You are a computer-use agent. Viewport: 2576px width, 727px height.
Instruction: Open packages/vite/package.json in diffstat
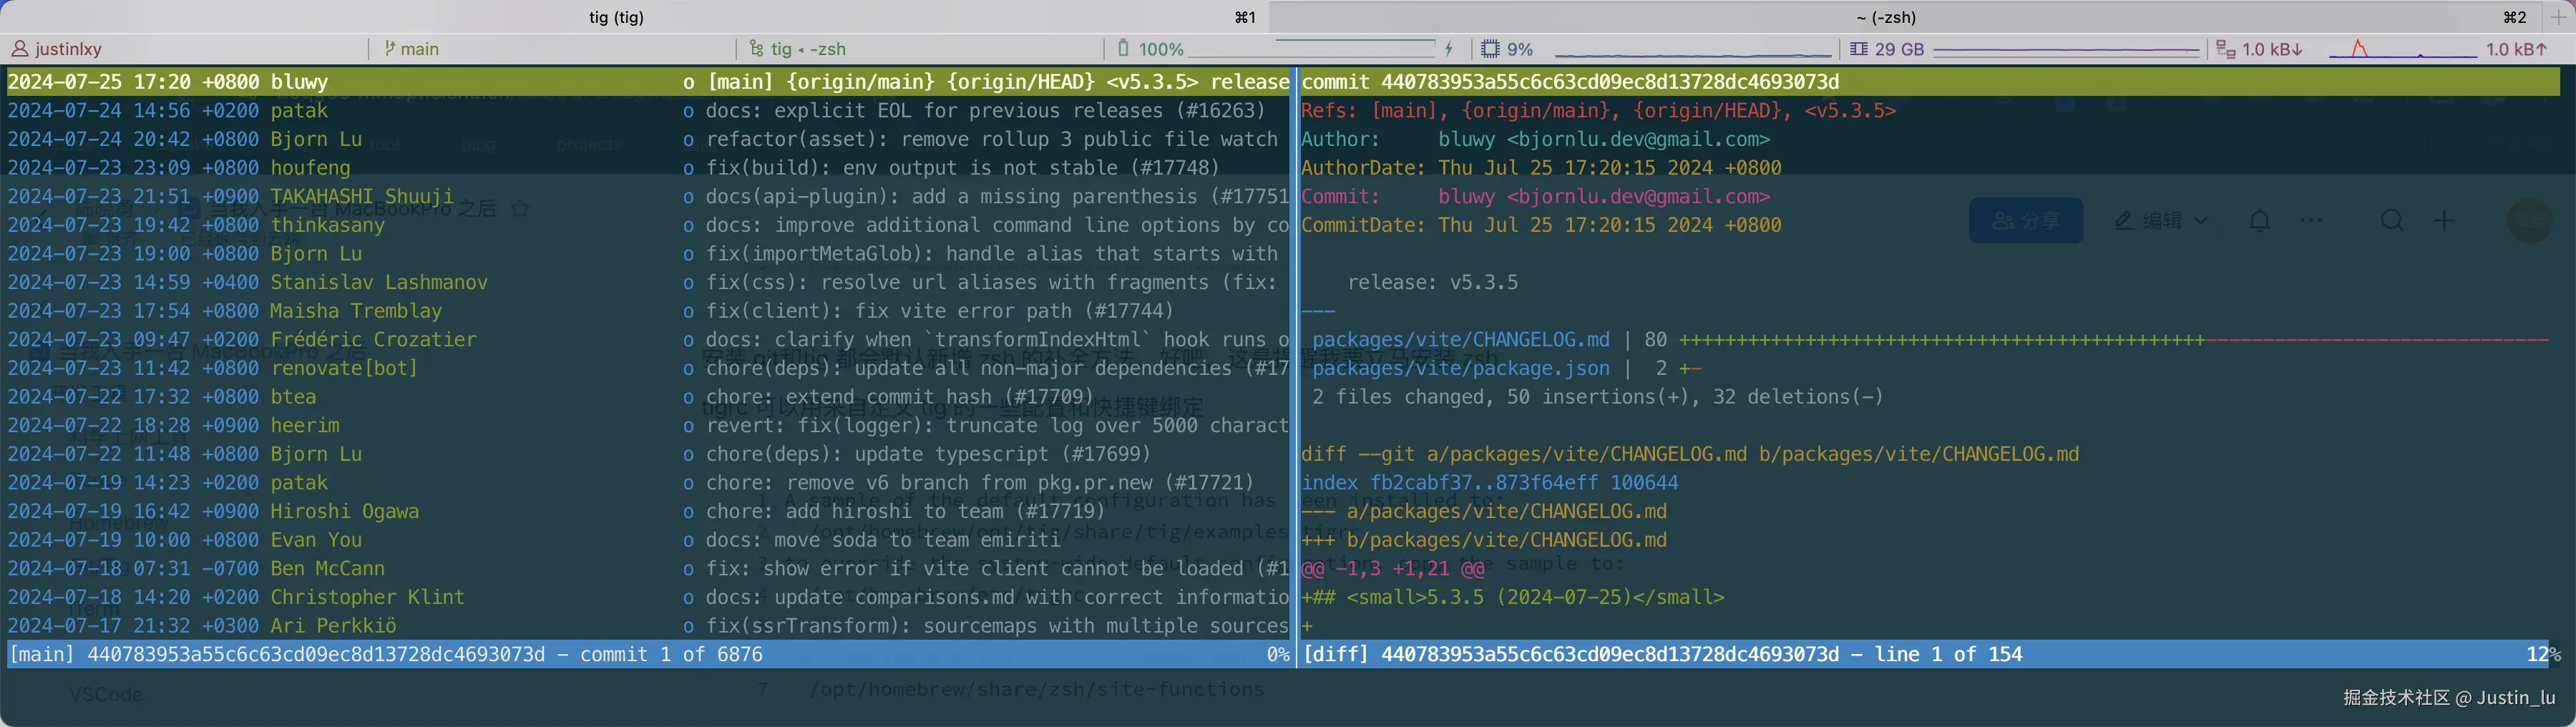click(x=1461, y=368)
